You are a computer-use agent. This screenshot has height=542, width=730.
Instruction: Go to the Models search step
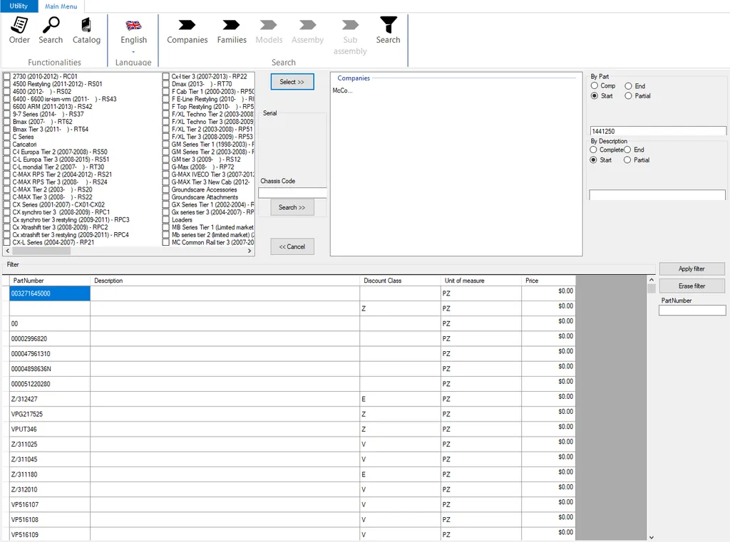point(269,31)
